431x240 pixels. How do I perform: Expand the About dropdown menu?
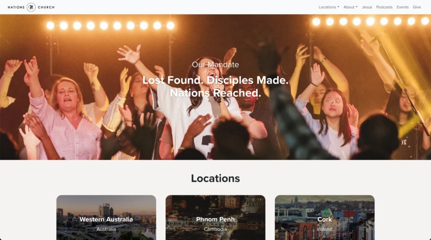350,7
